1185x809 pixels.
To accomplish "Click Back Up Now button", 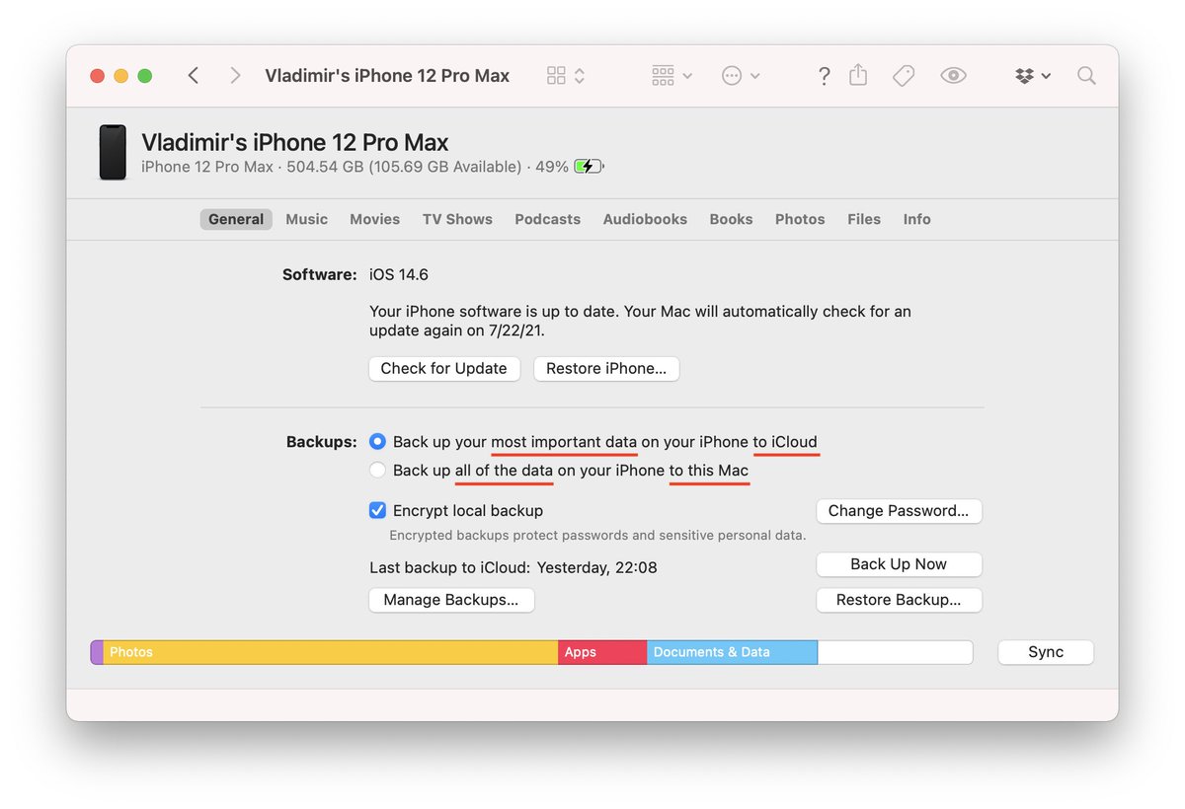I will (899, 564).
